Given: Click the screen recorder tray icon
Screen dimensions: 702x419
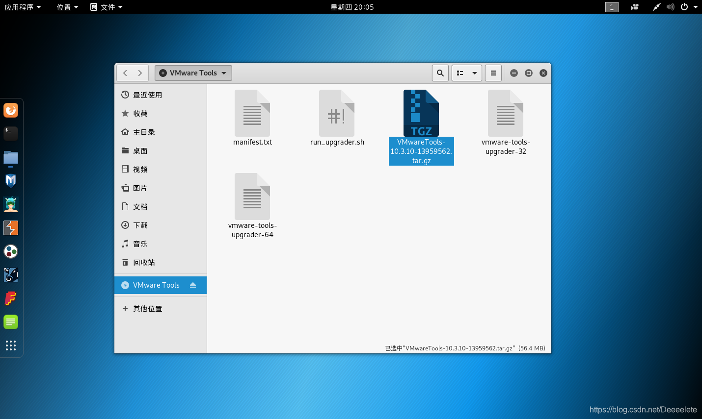Looking at the screenshot, I should (635, 7).
